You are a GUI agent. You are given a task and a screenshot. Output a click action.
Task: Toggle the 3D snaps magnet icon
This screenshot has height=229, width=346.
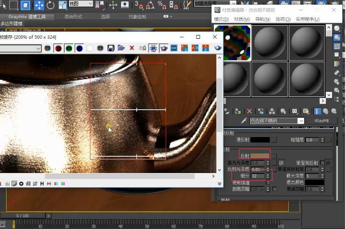click(x=139, y=5)
